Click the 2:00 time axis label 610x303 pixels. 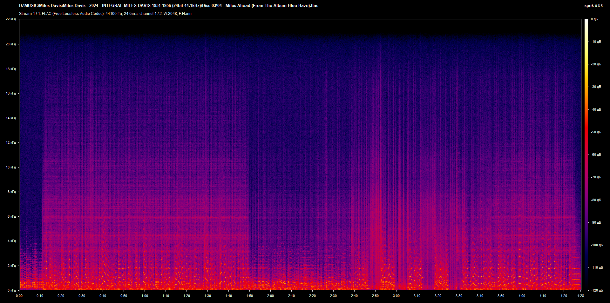click(270, 296)
